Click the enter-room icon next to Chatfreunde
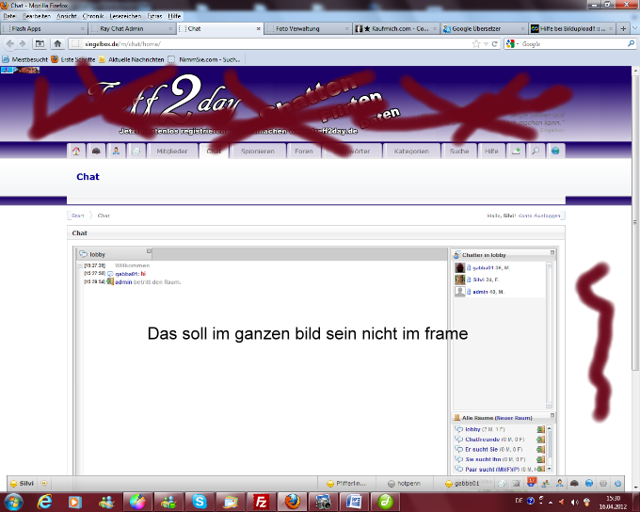640x512 pixels. pyautogui.click(x=540, y=439)
